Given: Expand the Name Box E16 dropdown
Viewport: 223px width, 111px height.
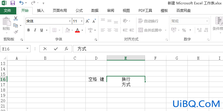Looking at the screenshot, I should (28, 49).
